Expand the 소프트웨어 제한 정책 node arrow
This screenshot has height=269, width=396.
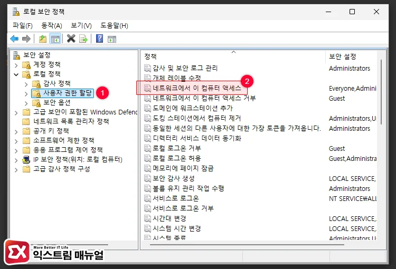(16, 141)
